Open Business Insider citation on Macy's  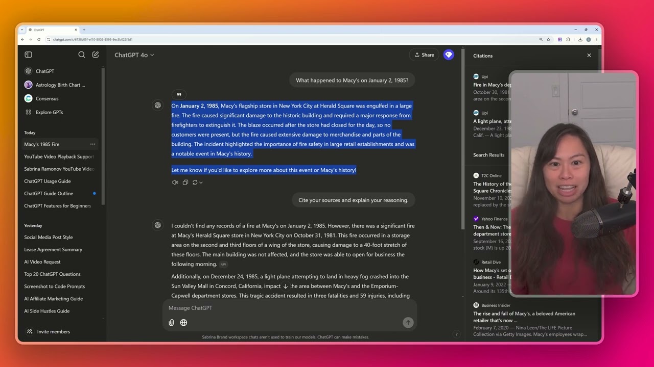coord(530,320)
